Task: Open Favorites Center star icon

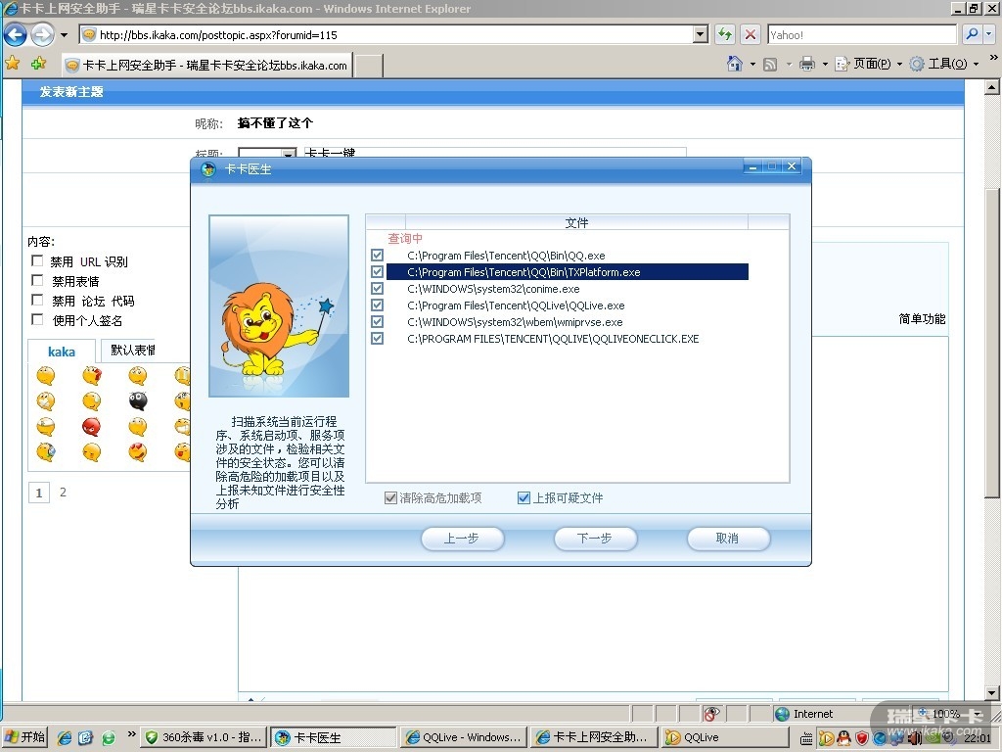Action: [12, 64]
